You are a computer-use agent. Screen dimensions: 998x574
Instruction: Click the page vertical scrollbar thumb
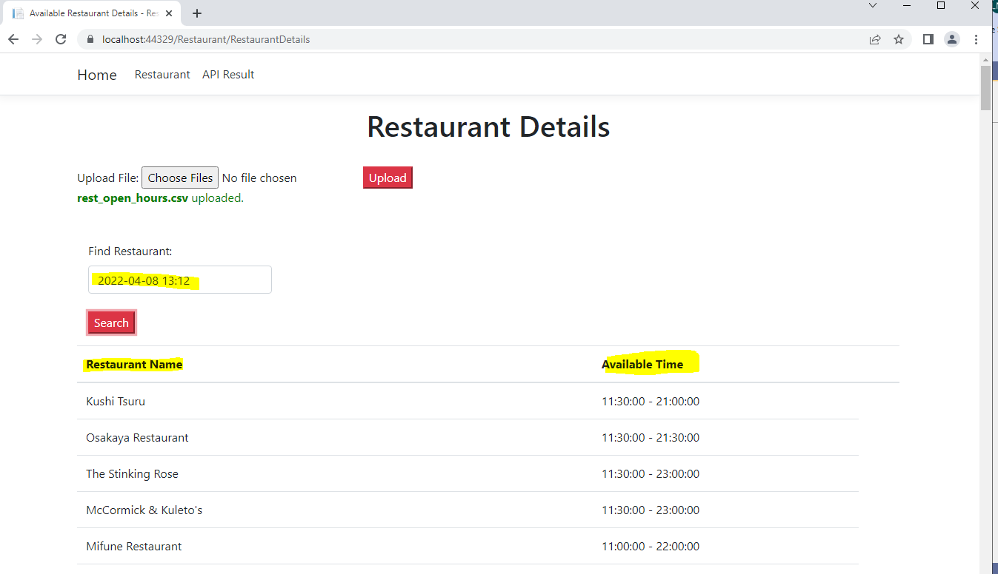985,88
